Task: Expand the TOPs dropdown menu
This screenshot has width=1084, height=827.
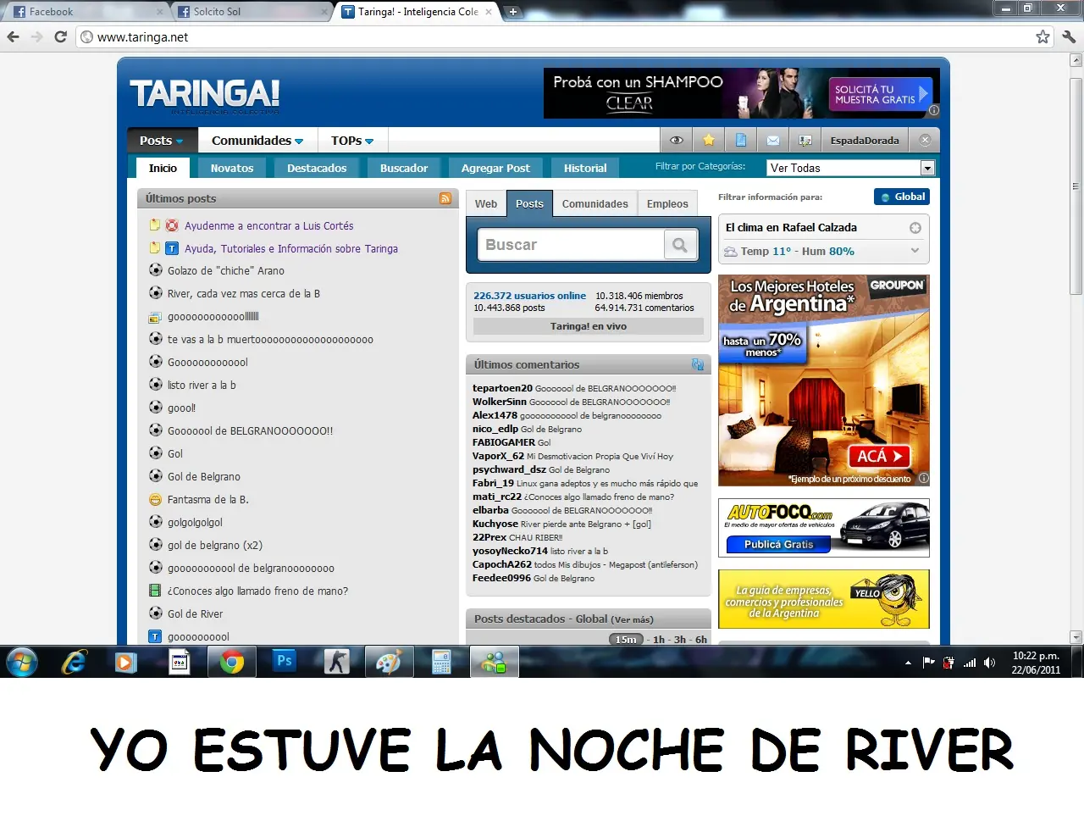Action: click(352, 141)
